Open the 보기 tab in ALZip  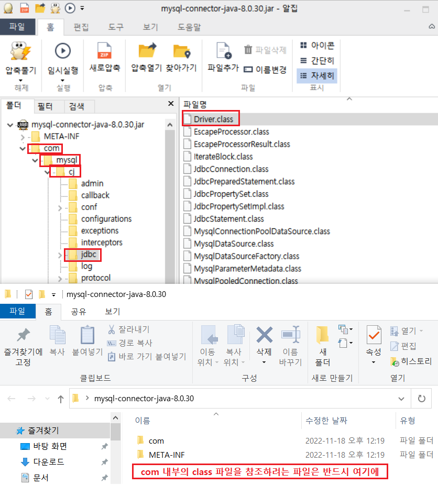151,27
